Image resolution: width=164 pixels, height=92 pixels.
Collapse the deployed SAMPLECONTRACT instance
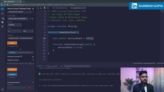pyautogui.click(x=7, y=64)
